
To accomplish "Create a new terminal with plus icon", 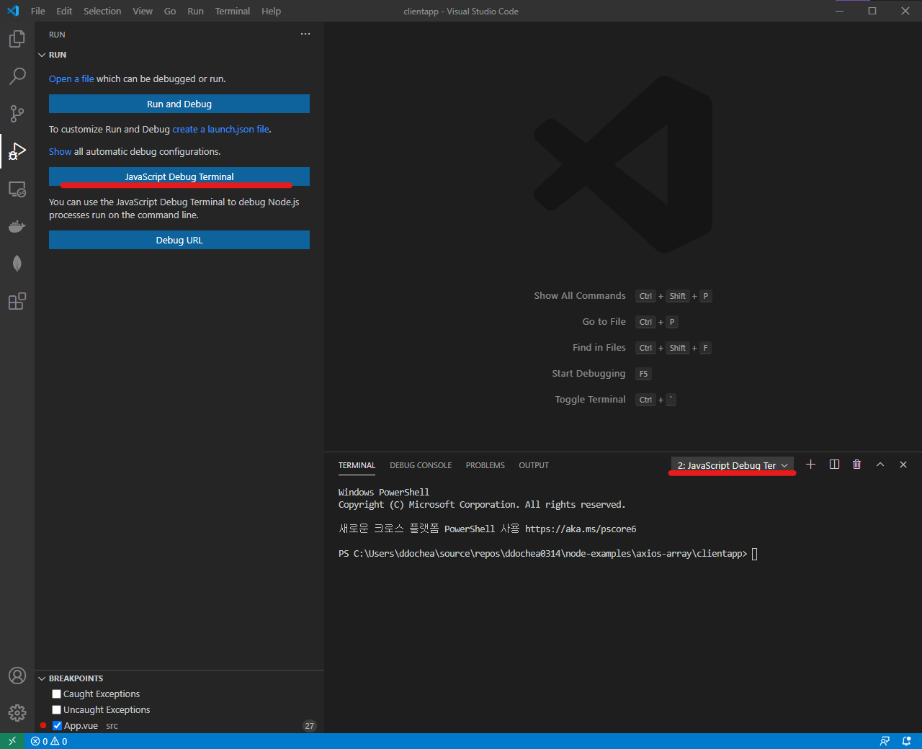I will (810, 465).
